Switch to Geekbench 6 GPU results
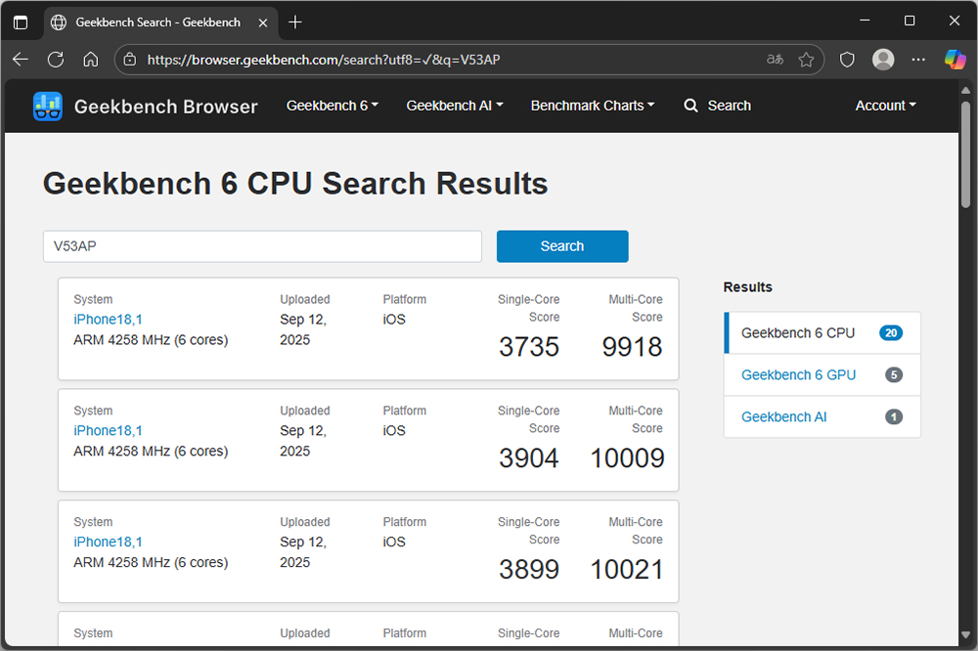Screen dimensions: 978x651 point(822,374)
